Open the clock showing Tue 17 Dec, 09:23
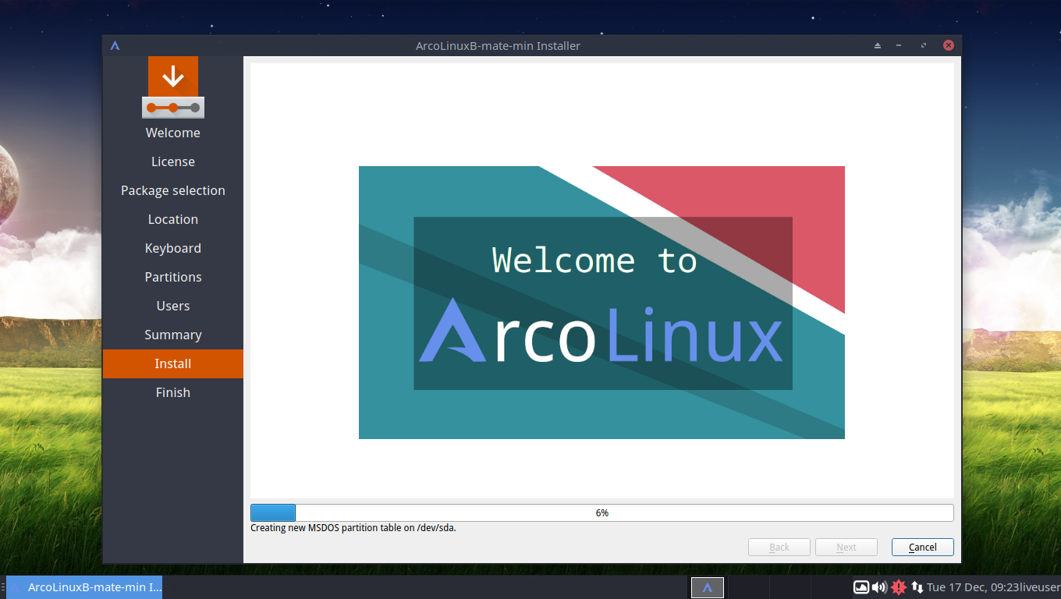Screen dimensions: 1061x599 click(971, 587)
